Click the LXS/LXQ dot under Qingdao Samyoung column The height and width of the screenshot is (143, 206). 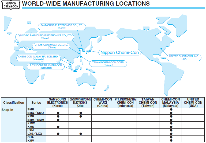80,134
